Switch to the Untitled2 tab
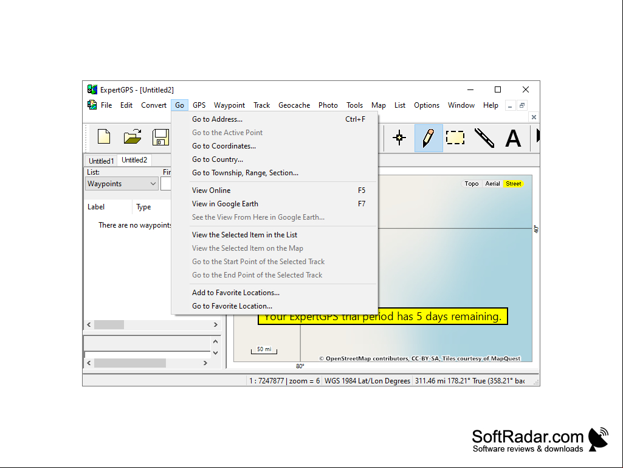Viewport: 623px width, 468px height. [134, 160]
